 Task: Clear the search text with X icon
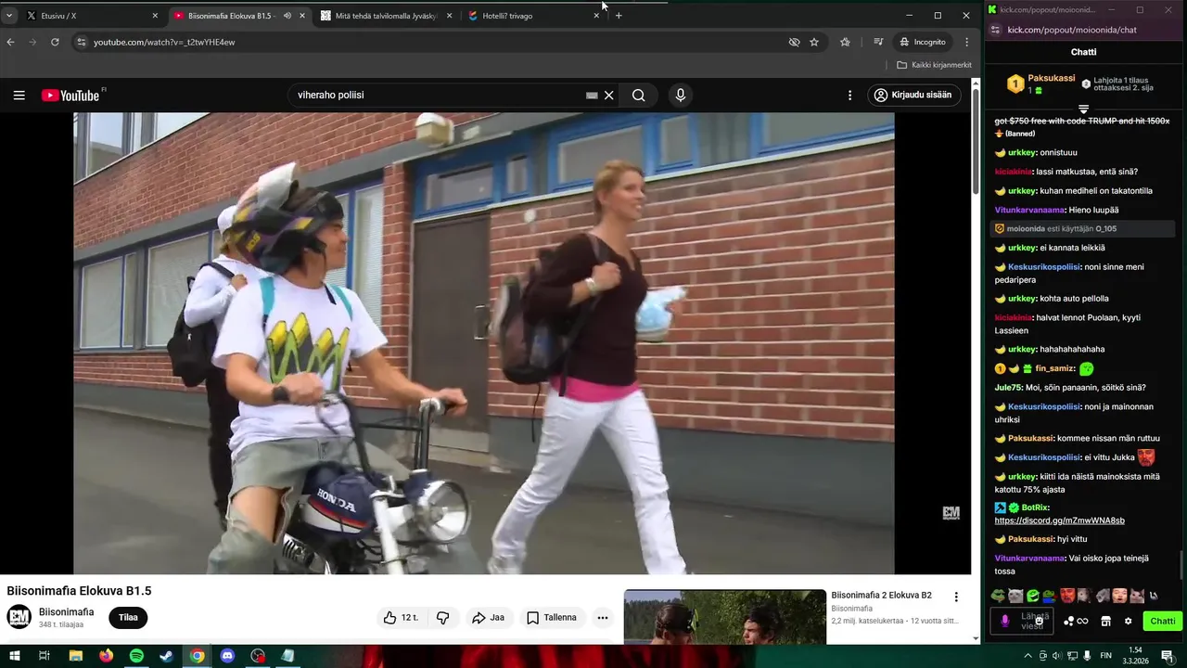point(609,95)
